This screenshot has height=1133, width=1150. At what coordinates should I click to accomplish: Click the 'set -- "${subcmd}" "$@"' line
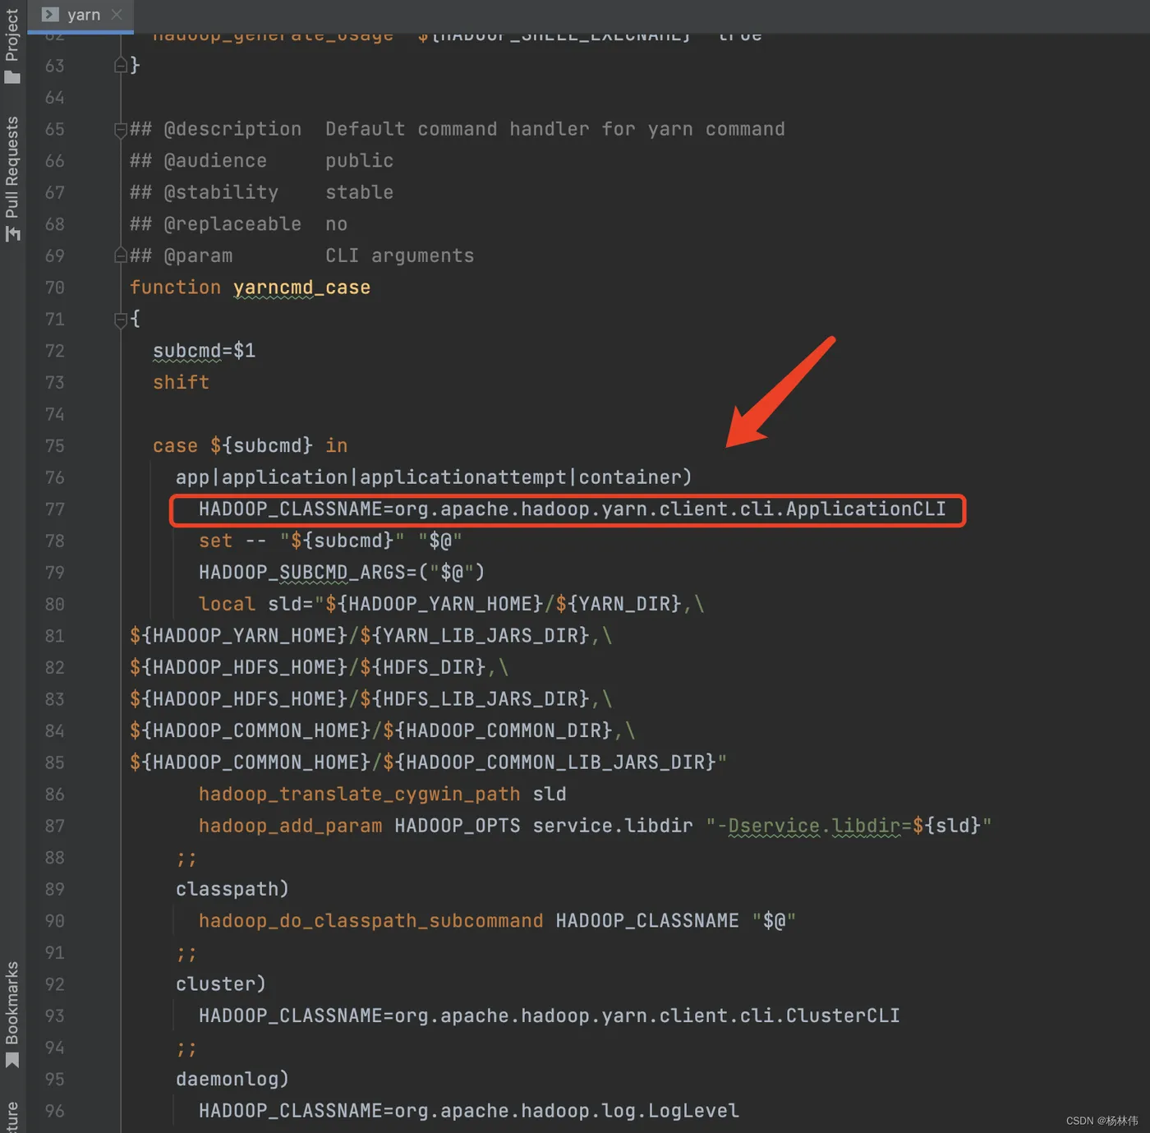(x=330, y=541)
